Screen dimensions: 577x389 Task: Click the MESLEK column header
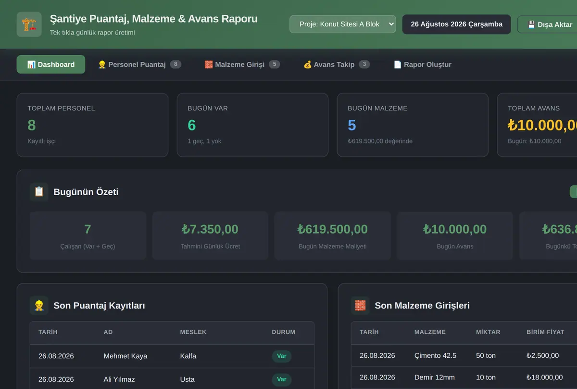[x=193, y=332]
